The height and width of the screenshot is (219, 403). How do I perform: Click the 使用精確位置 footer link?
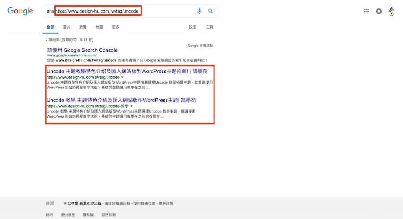click(x=144, y=203)
